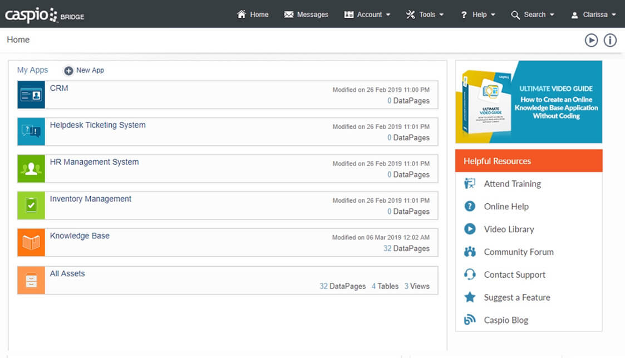The height and width of the screenshot is (358, 625).
Task: Expand the Account dropdown arrow
Action: pos(388,14)
